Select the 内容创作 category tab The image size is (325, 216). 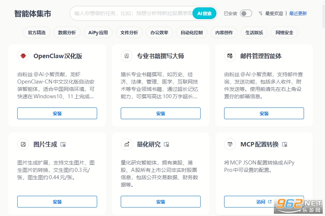tap(224, 32)
